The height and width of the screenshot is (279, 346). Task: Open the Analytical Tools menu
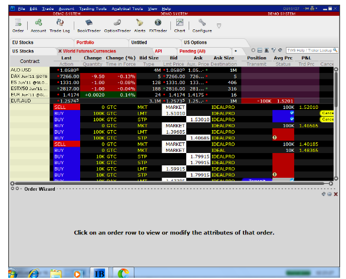pos(127,9)
